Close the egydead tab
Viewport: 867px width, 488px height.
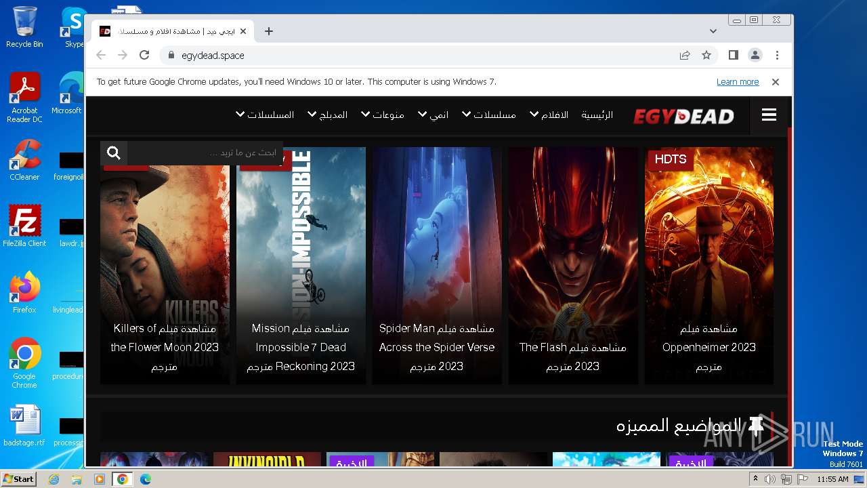point(243,31)
